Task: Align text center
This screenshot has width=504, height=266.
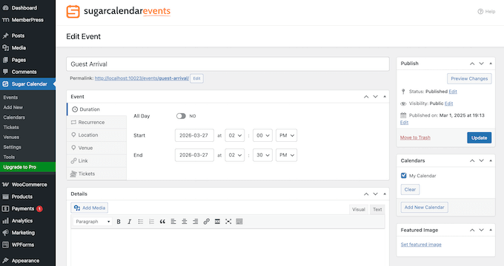Action: 184,222
